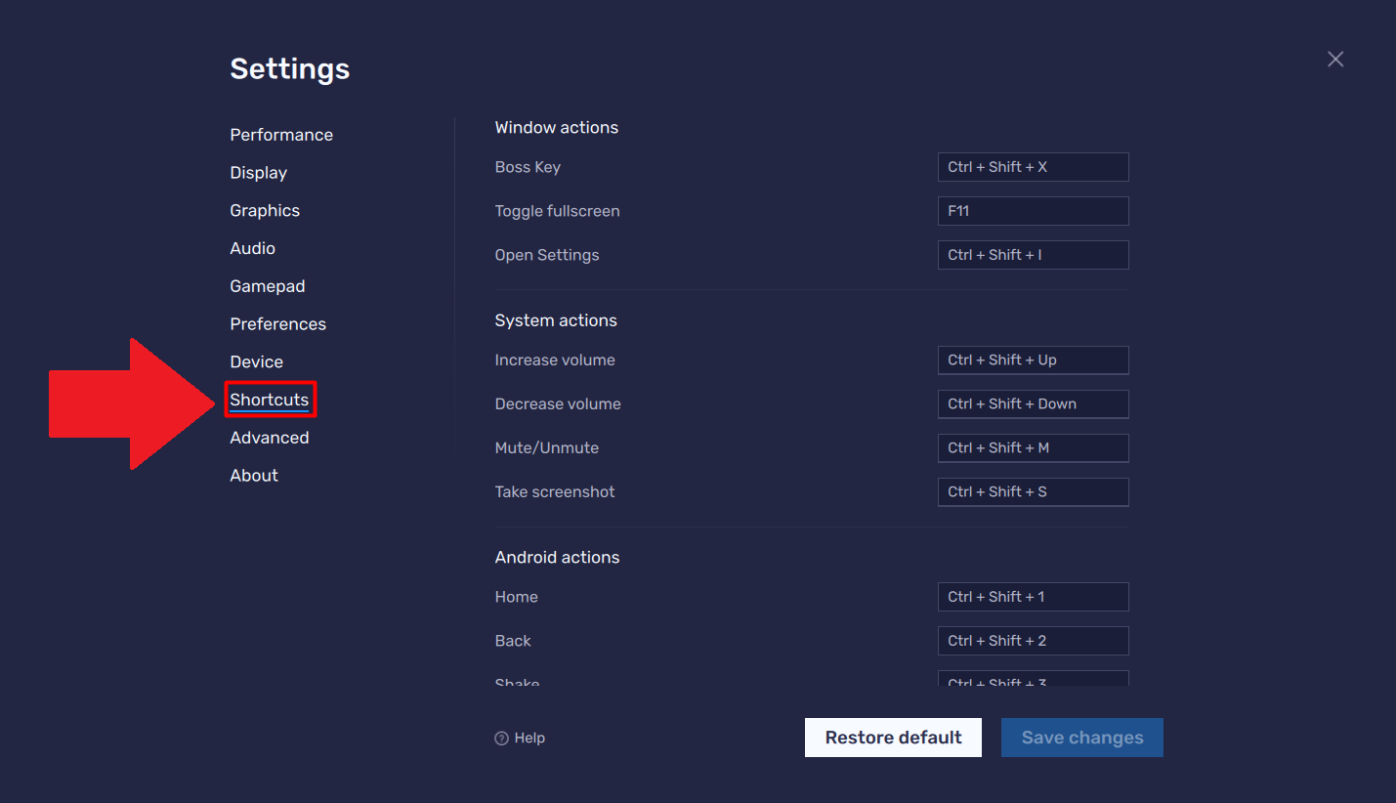Edit the Take screenshot shortcut field
The width and height of the screenshot is (1396, 803).
tap(1033, 492)
